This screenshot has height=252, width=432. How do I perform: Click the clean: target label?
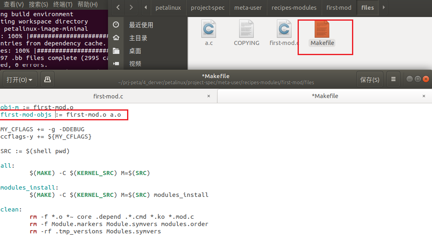(x=11, y=209)
